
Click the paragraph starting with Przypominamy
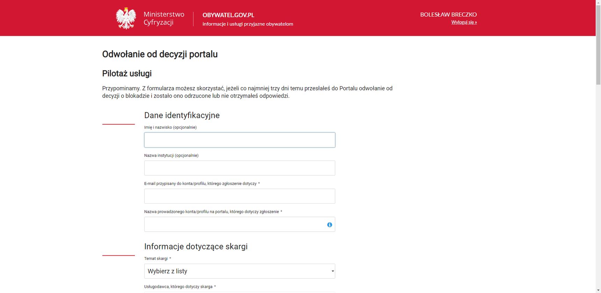point(247,92)
